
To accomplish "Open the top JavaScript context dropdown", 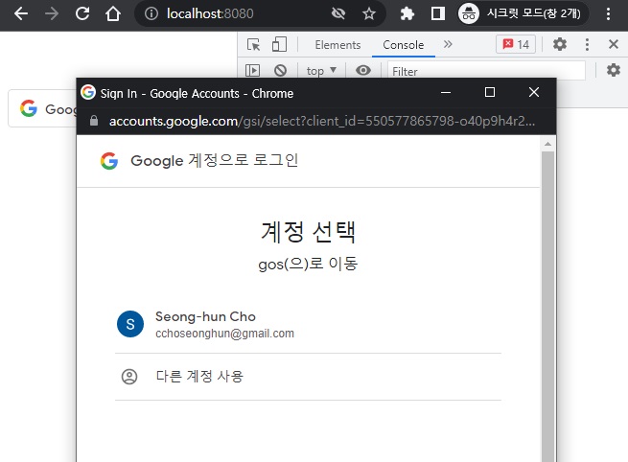I will tap(321, 71).
